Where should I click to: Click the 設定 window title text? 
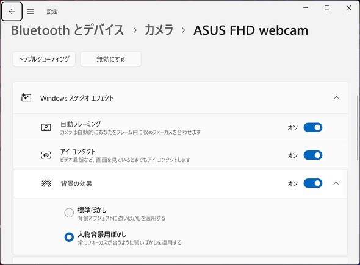click(x=52, y=12)
